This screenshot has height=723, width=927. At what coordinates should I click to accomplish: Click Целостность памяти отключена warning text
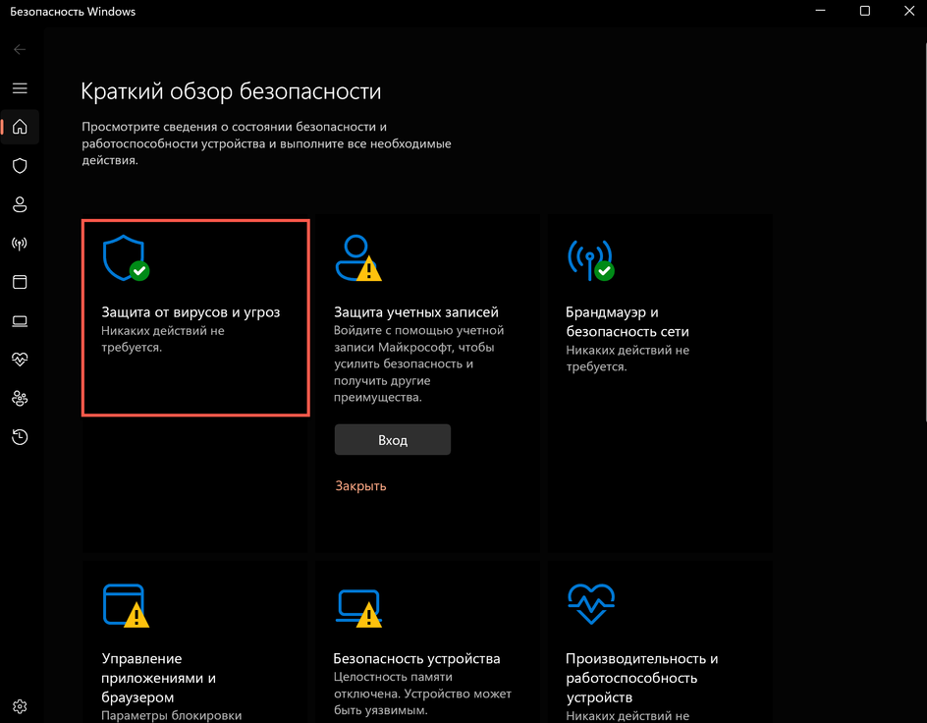(422, 694)
